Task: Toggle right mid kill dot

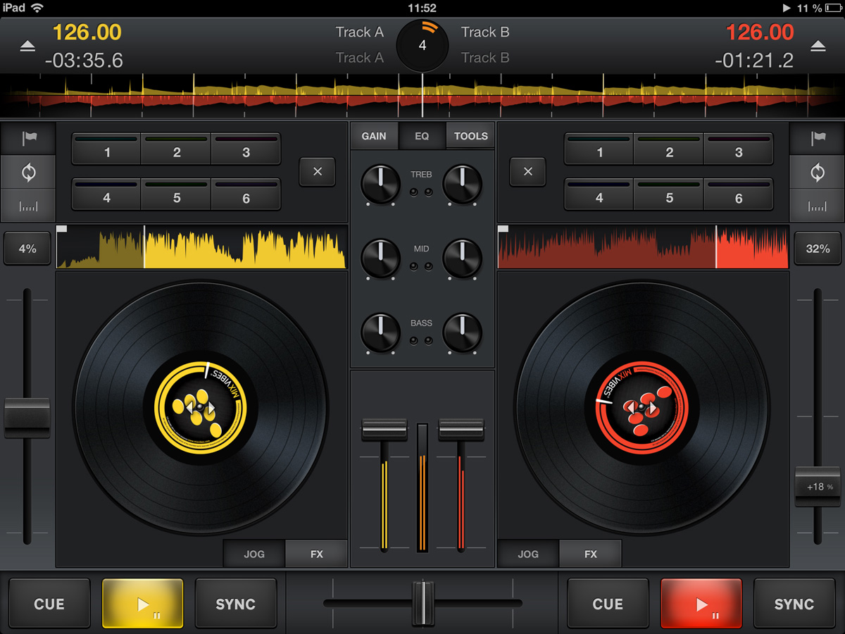Action: point(429,266)
